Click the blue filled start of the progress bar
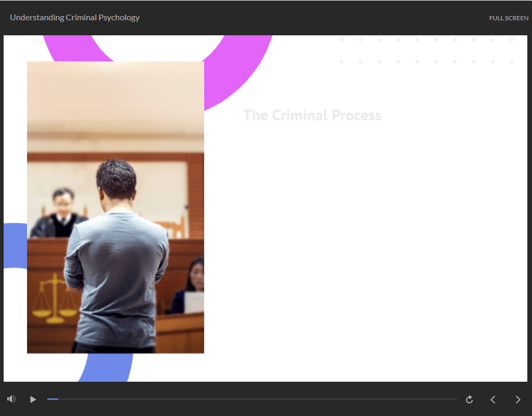The image size is (532, 416). click(52, 399)
